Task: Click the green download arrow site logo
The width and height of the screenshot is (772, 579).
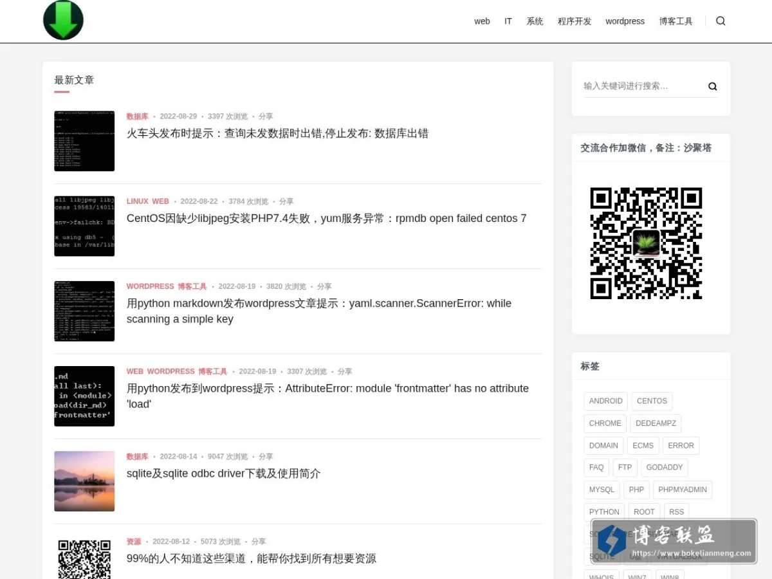Action: [x=63, y=20]
